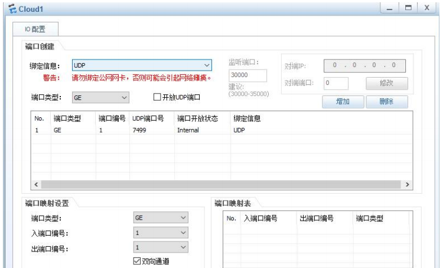Screen dimensions: 443x268
Task: Click the Internal status cell
Action: [188, 130]
